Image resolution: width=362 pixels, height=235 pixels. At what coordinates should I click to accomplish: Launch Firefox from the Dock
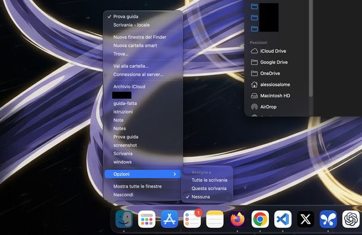[x=237, y=219]
